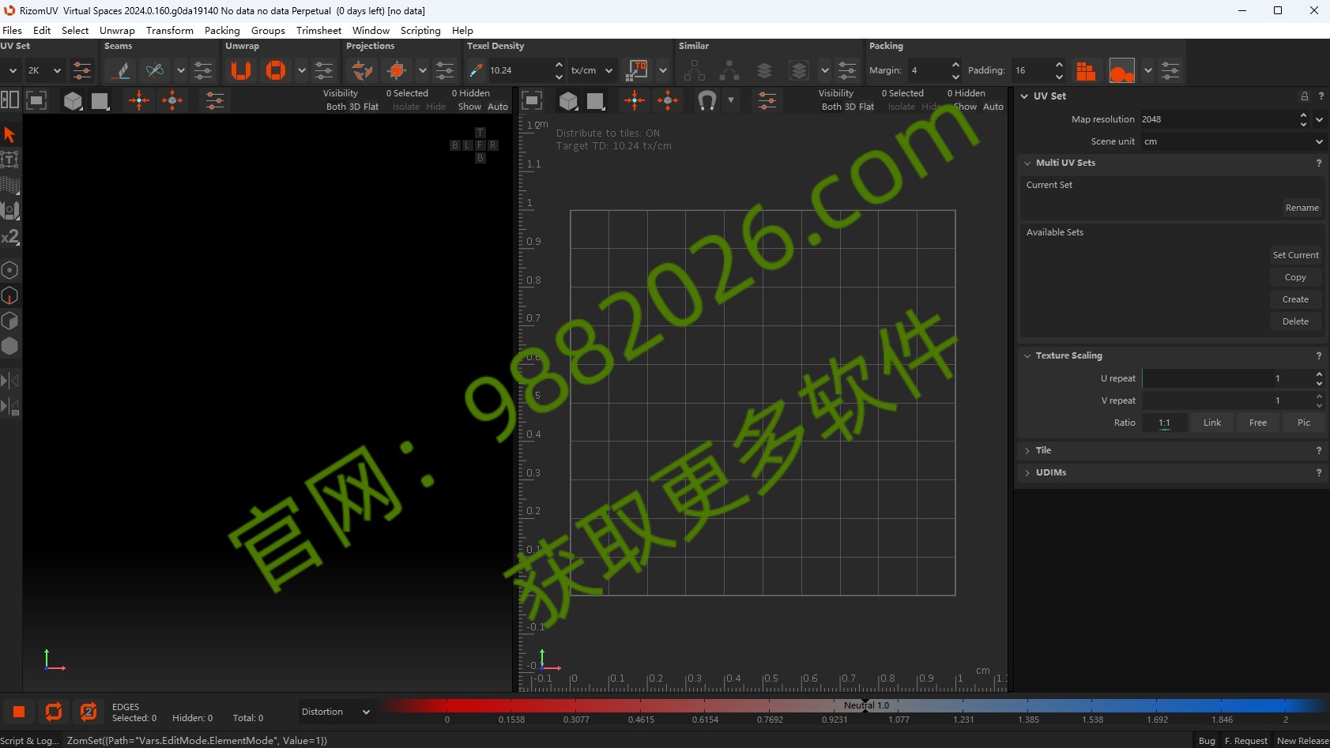Viewport: 1330px width, 748px height.
Task: Collapse the Texture Scaling section
Action: (x=1027, y=355)
